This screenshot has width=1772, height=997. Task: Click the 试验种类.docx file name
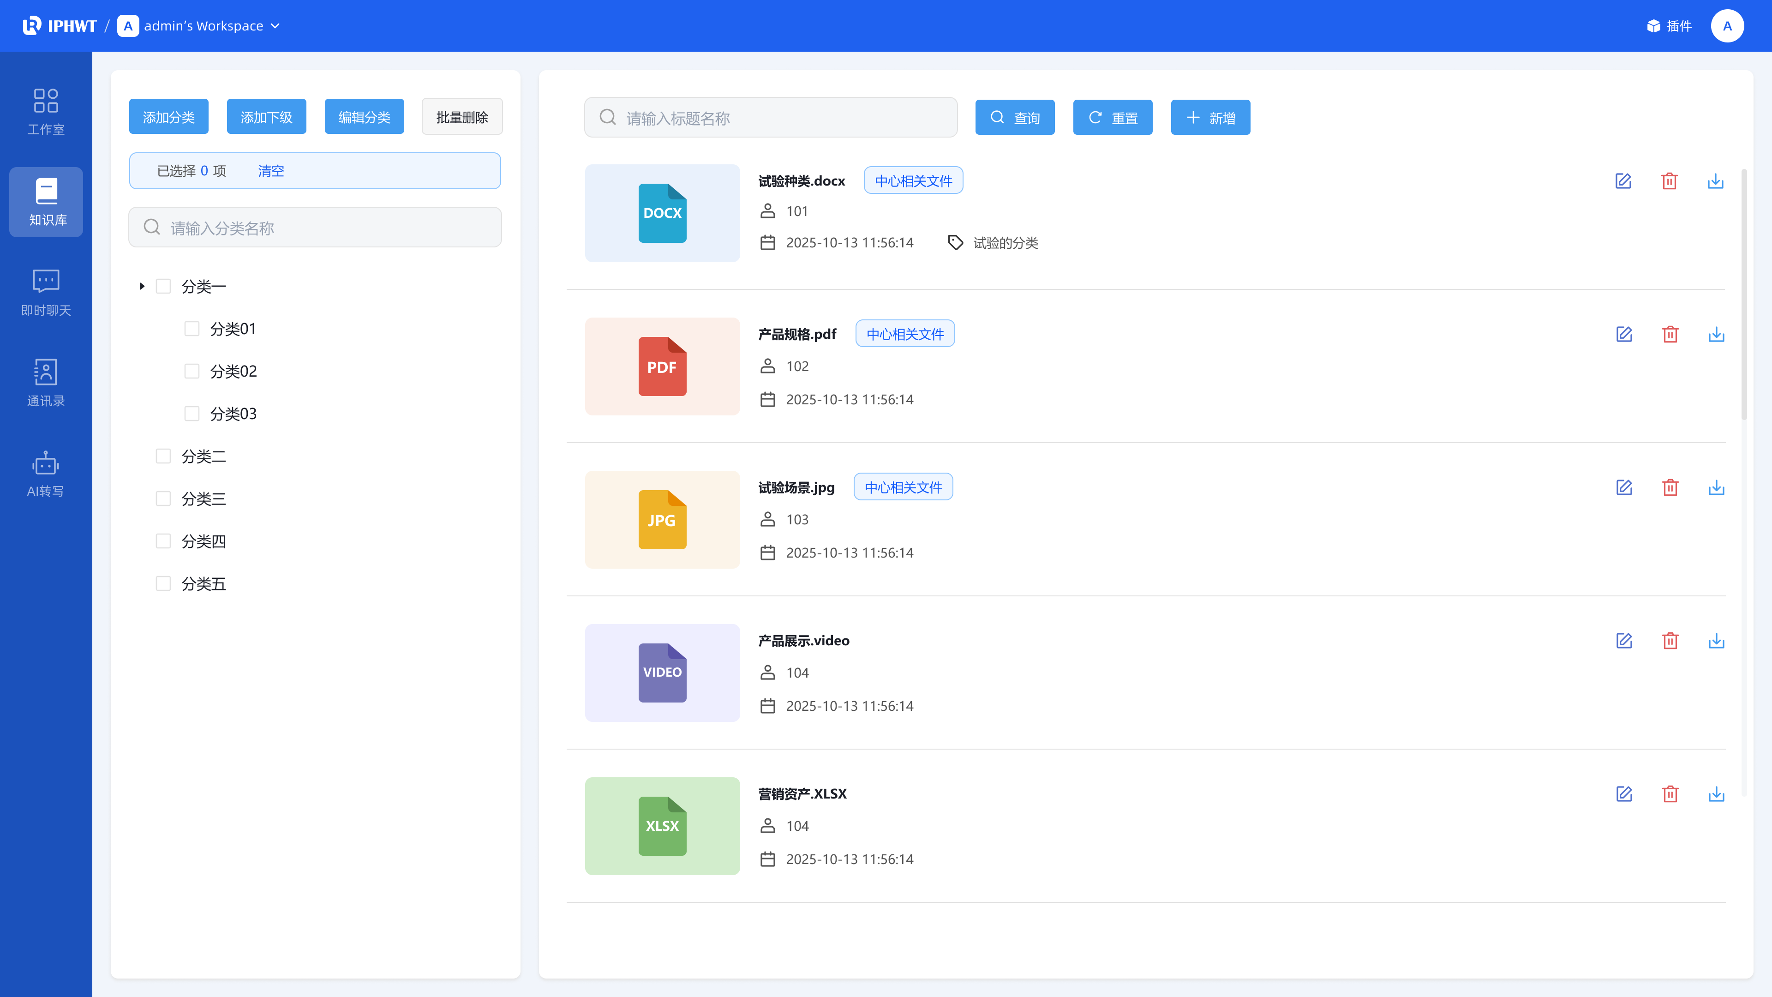click(802, 181)
